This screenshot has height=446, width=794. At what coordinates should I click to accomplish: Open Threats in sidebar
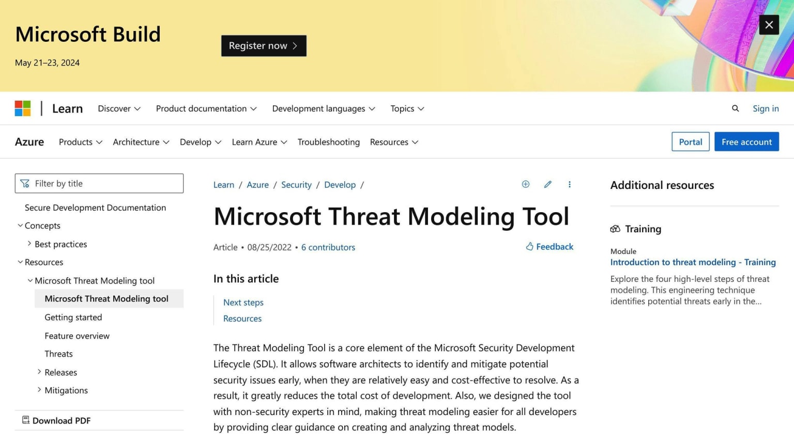coord(58,354)
